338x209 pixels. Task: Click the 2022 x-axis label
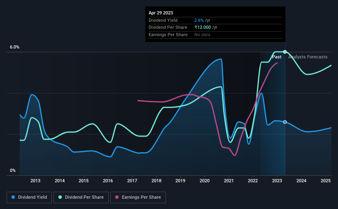(x=253, y=181)
